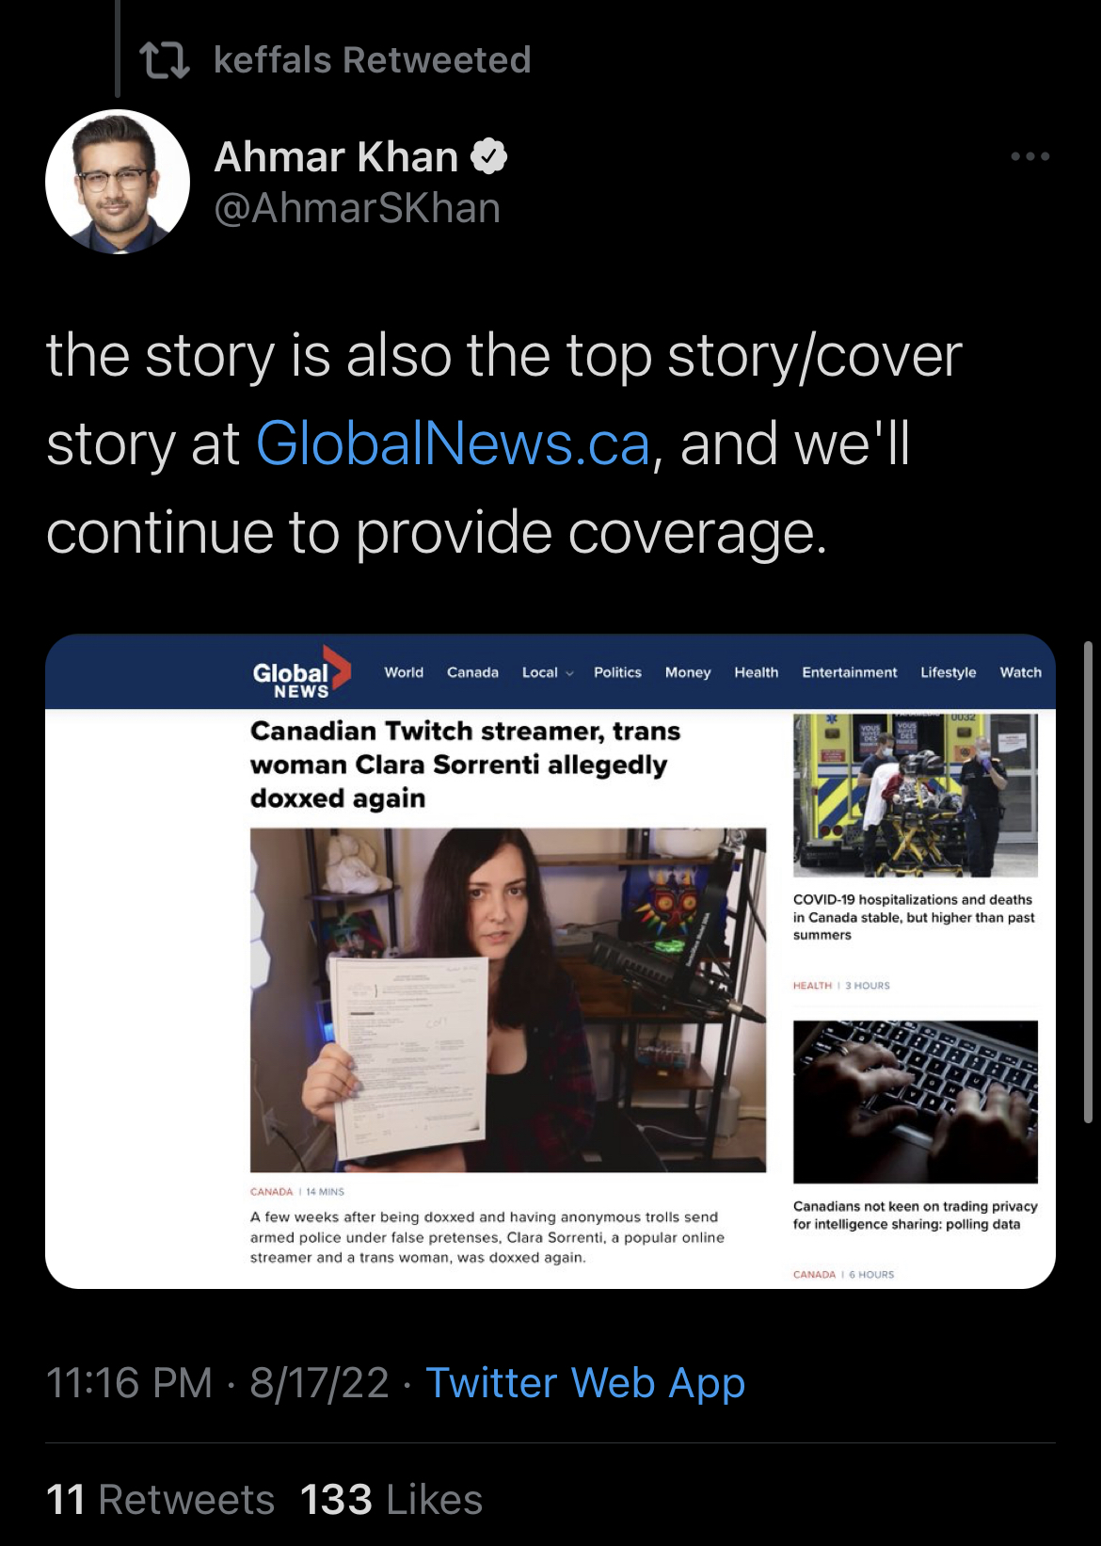The width and height of the screenshot is (1101, 1546).
Task: Open the GlobalNews.ca link in tweet
Action: tap(453, 443)
